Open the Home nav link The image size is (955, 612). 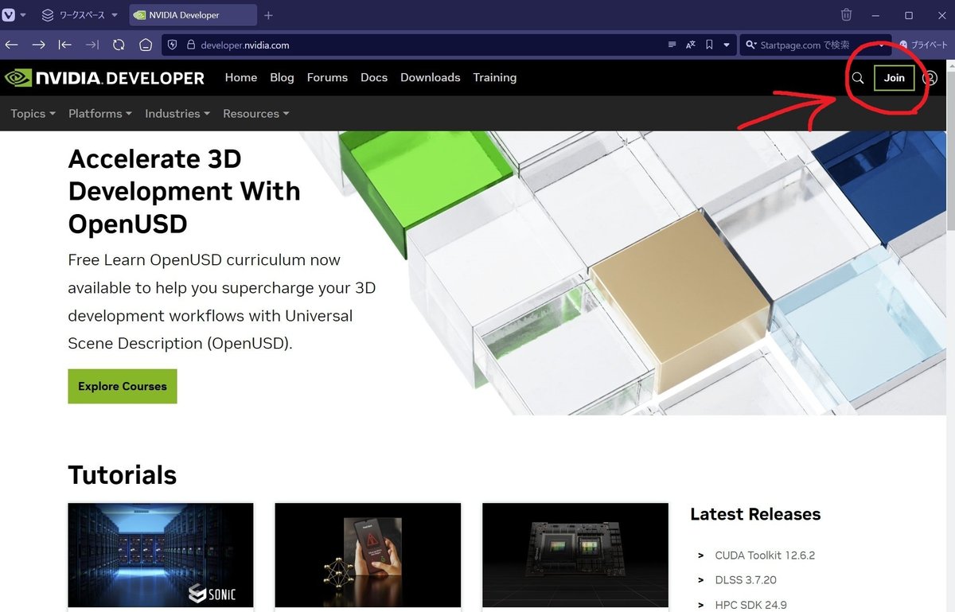point(241,77)
